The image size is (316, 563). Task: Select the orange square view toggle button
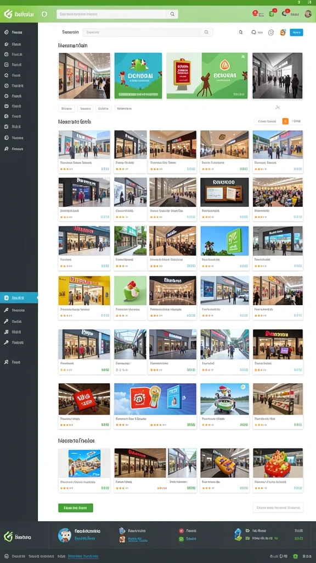pos(285,122)
